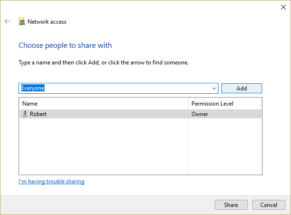291x215 pixels.
Task: Click Robert's user account icon
Action: (x=25, y=114)
